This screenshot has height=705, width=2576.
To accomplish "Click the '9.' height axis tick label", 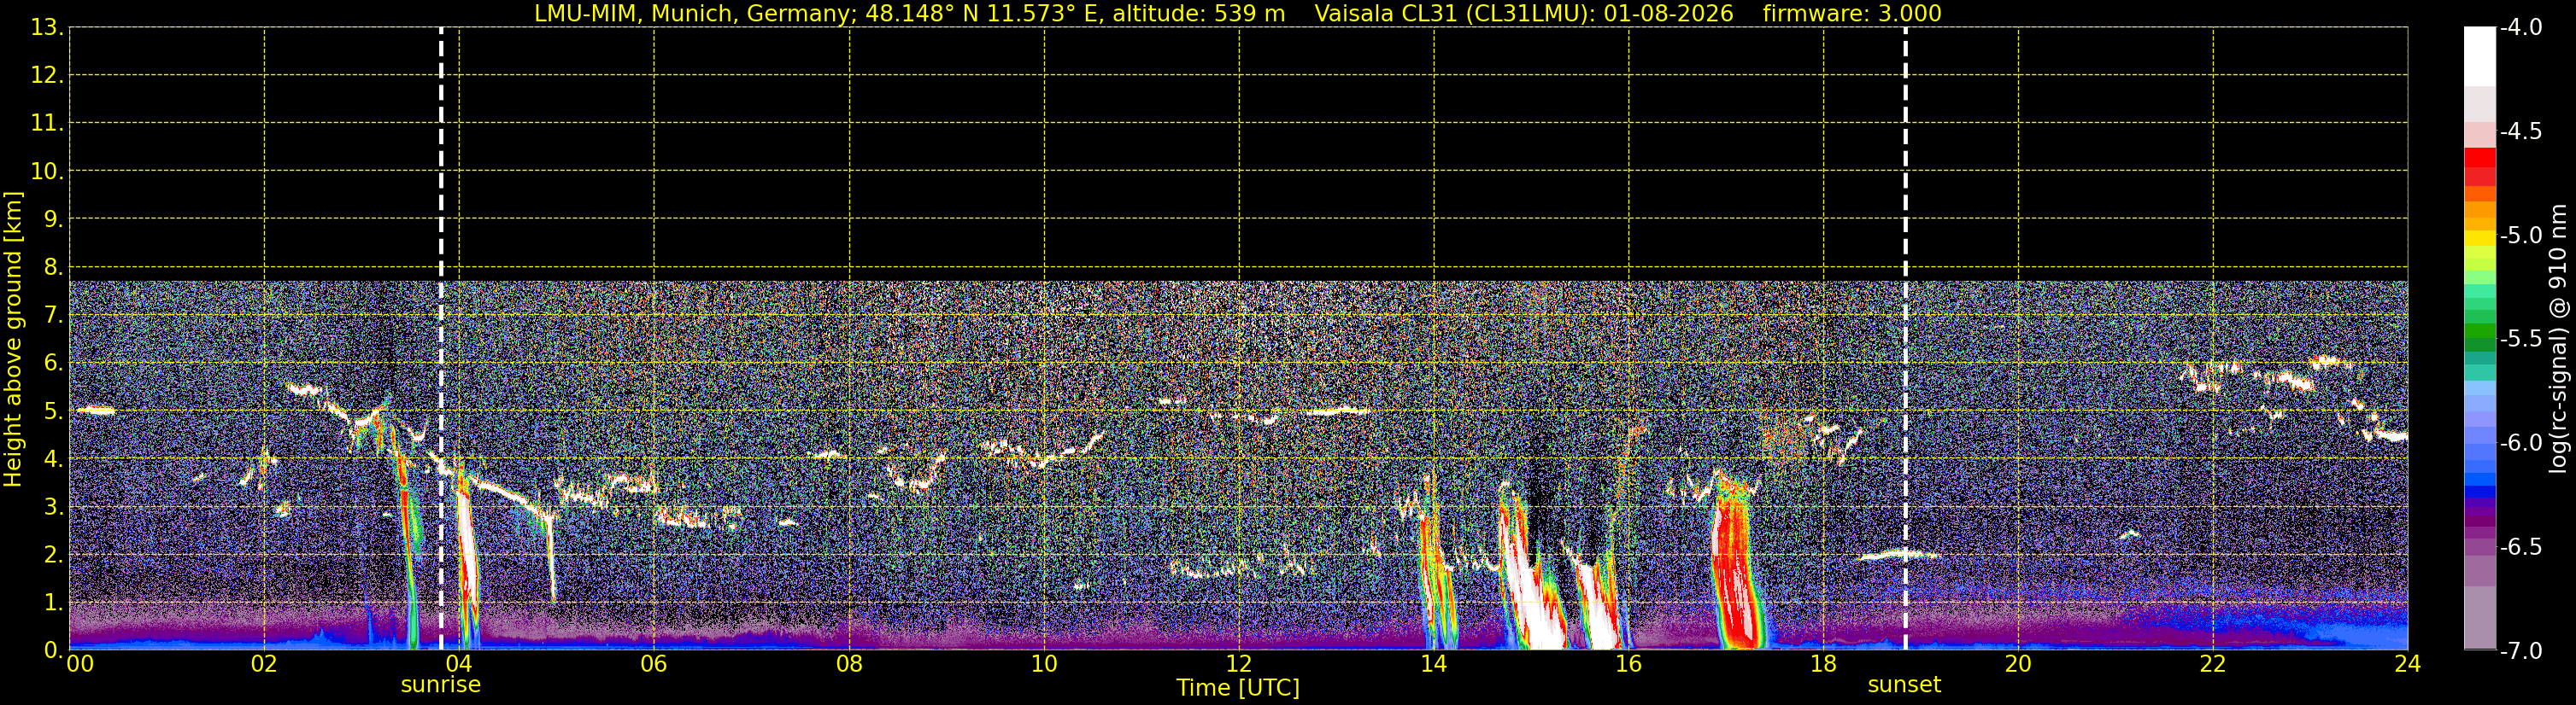I will tap(53, 218).
